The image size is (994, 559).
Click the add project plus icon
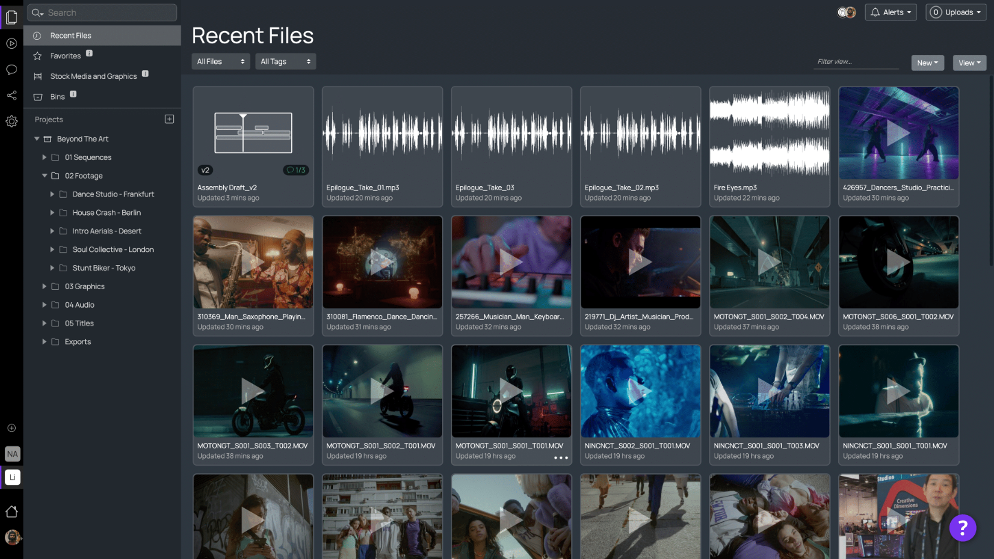click(x=170, y=119)
